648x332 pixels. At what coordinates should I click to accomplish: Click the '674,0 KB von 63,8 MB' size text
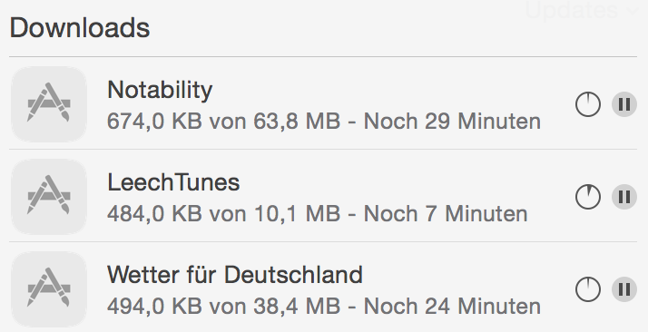coord(223,122)
